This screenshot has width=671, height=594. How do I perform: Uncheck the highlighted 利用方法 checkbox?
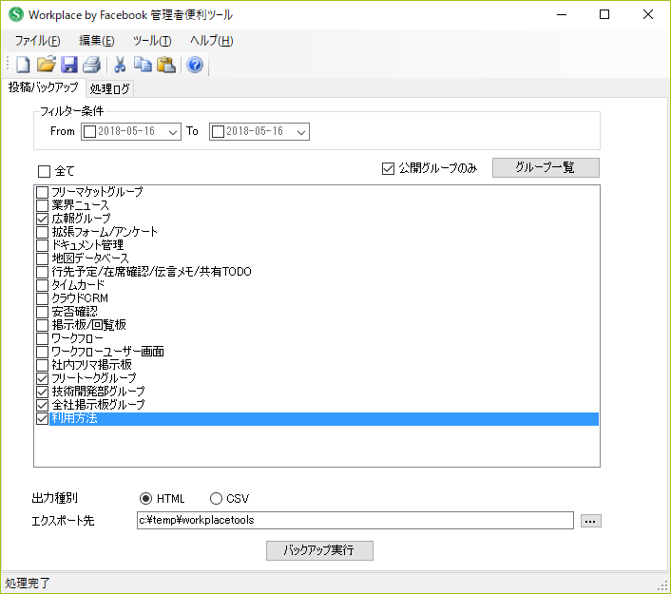coord(42,418)
